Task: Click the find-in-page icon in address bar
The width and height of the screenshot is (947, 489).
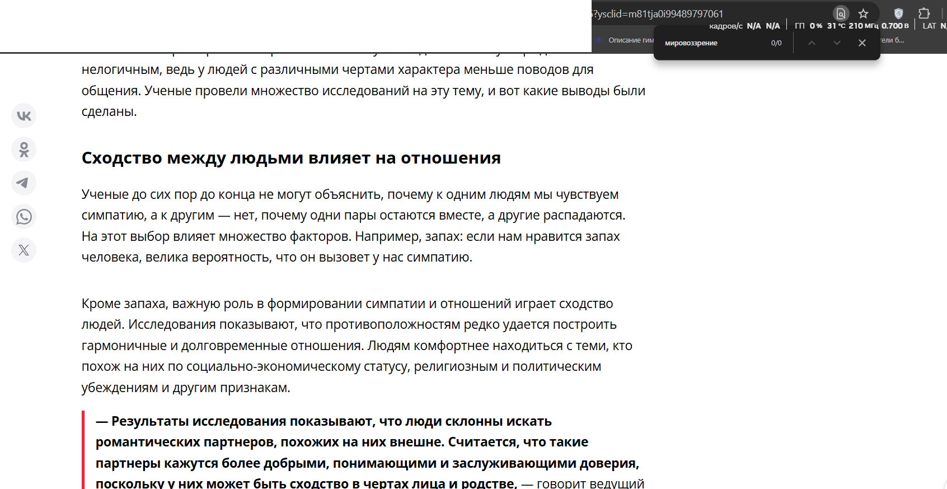Action: click(x=841, y=13)
